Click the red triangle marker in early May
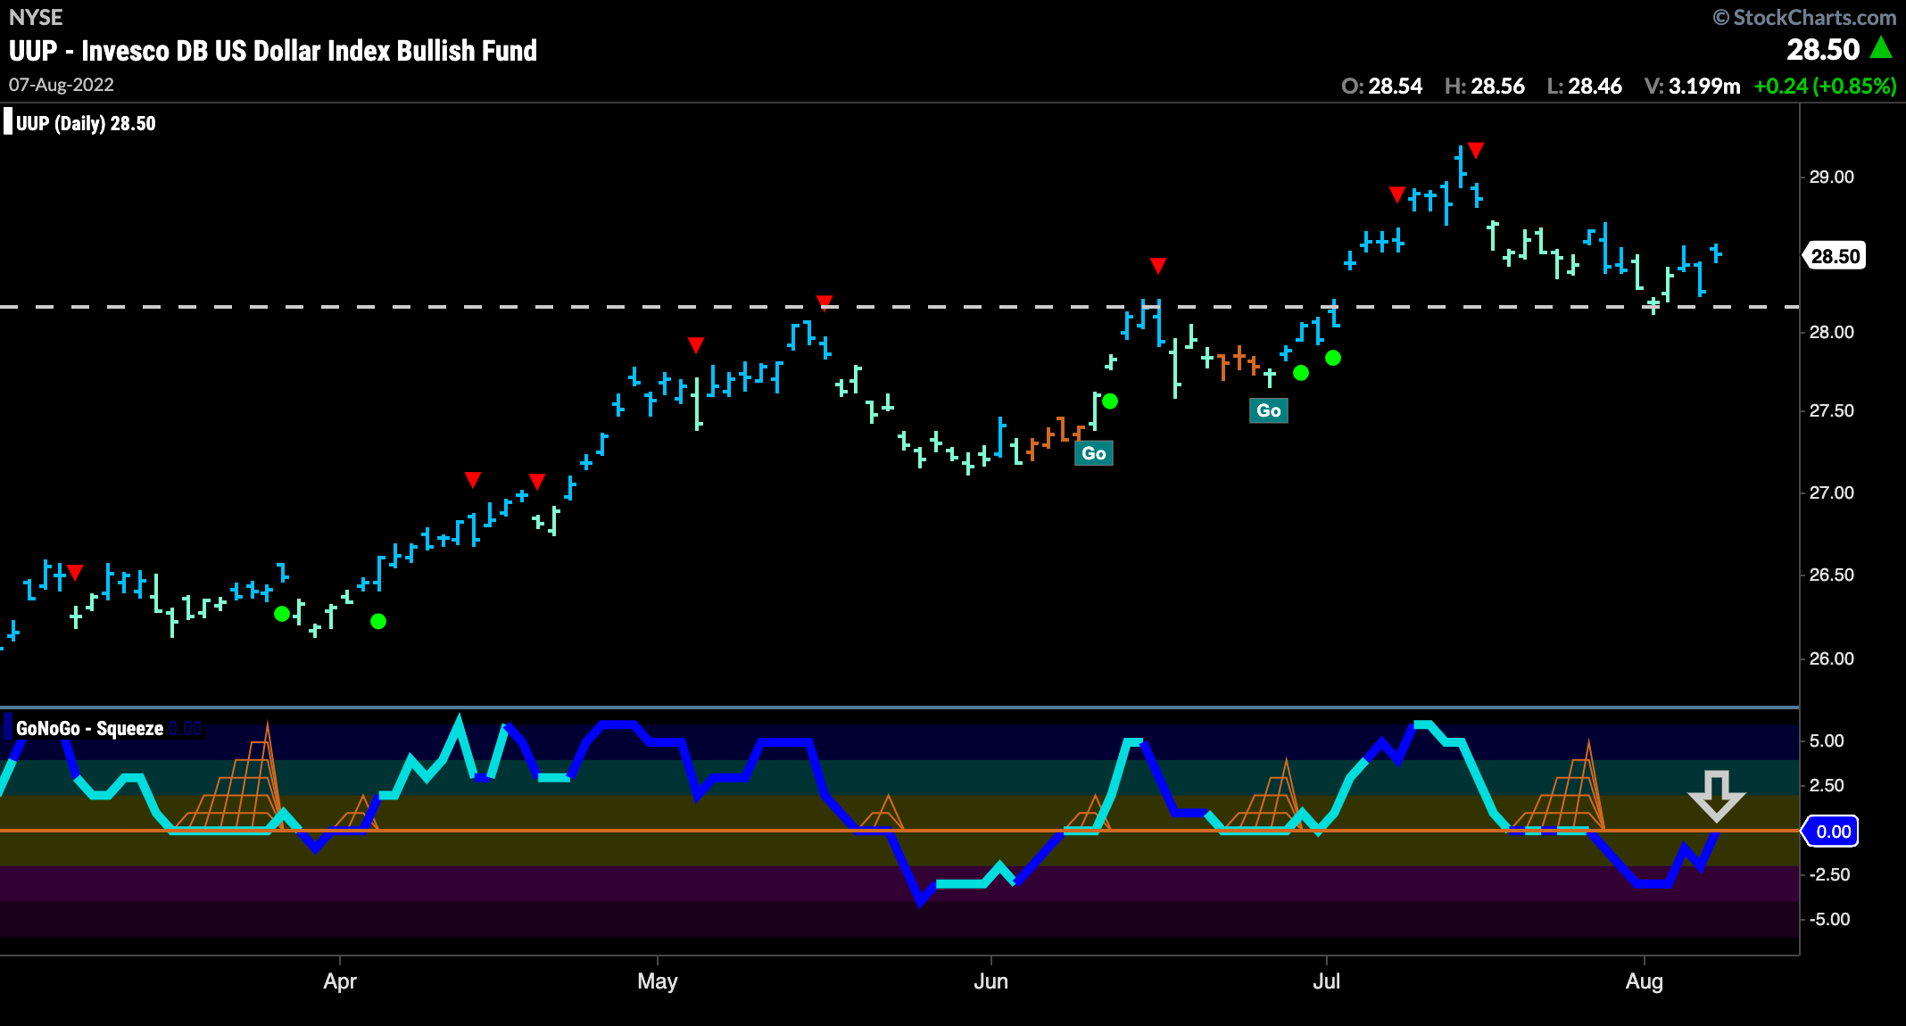The width and height of the screenshot is (1906, 1026). (x=696, y=344)
